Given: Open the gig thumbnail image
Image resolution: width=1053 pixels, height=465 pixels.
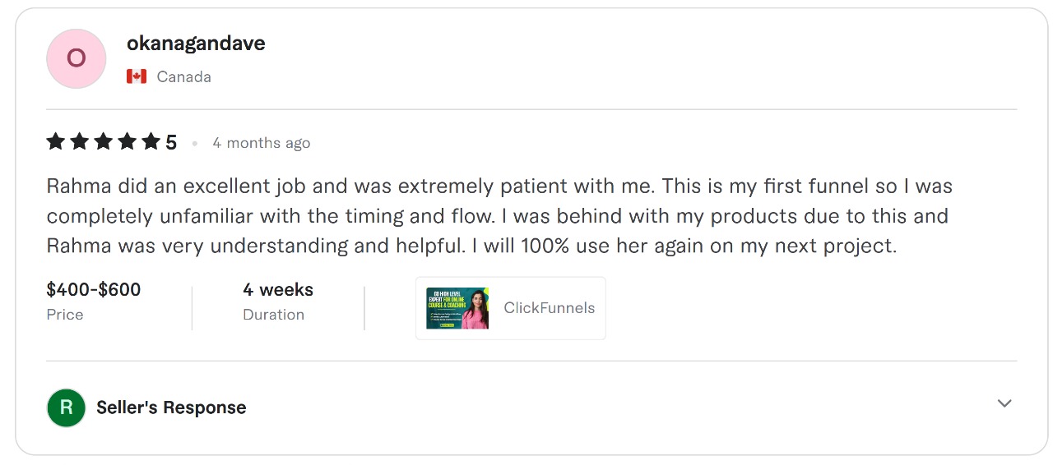Looking at the screenshot, I should point(457,308).
